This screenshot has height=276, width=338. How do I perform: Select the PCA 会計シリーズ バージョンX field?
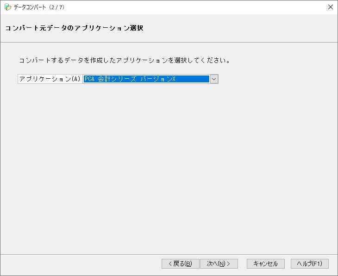click(x=146, y=79)
